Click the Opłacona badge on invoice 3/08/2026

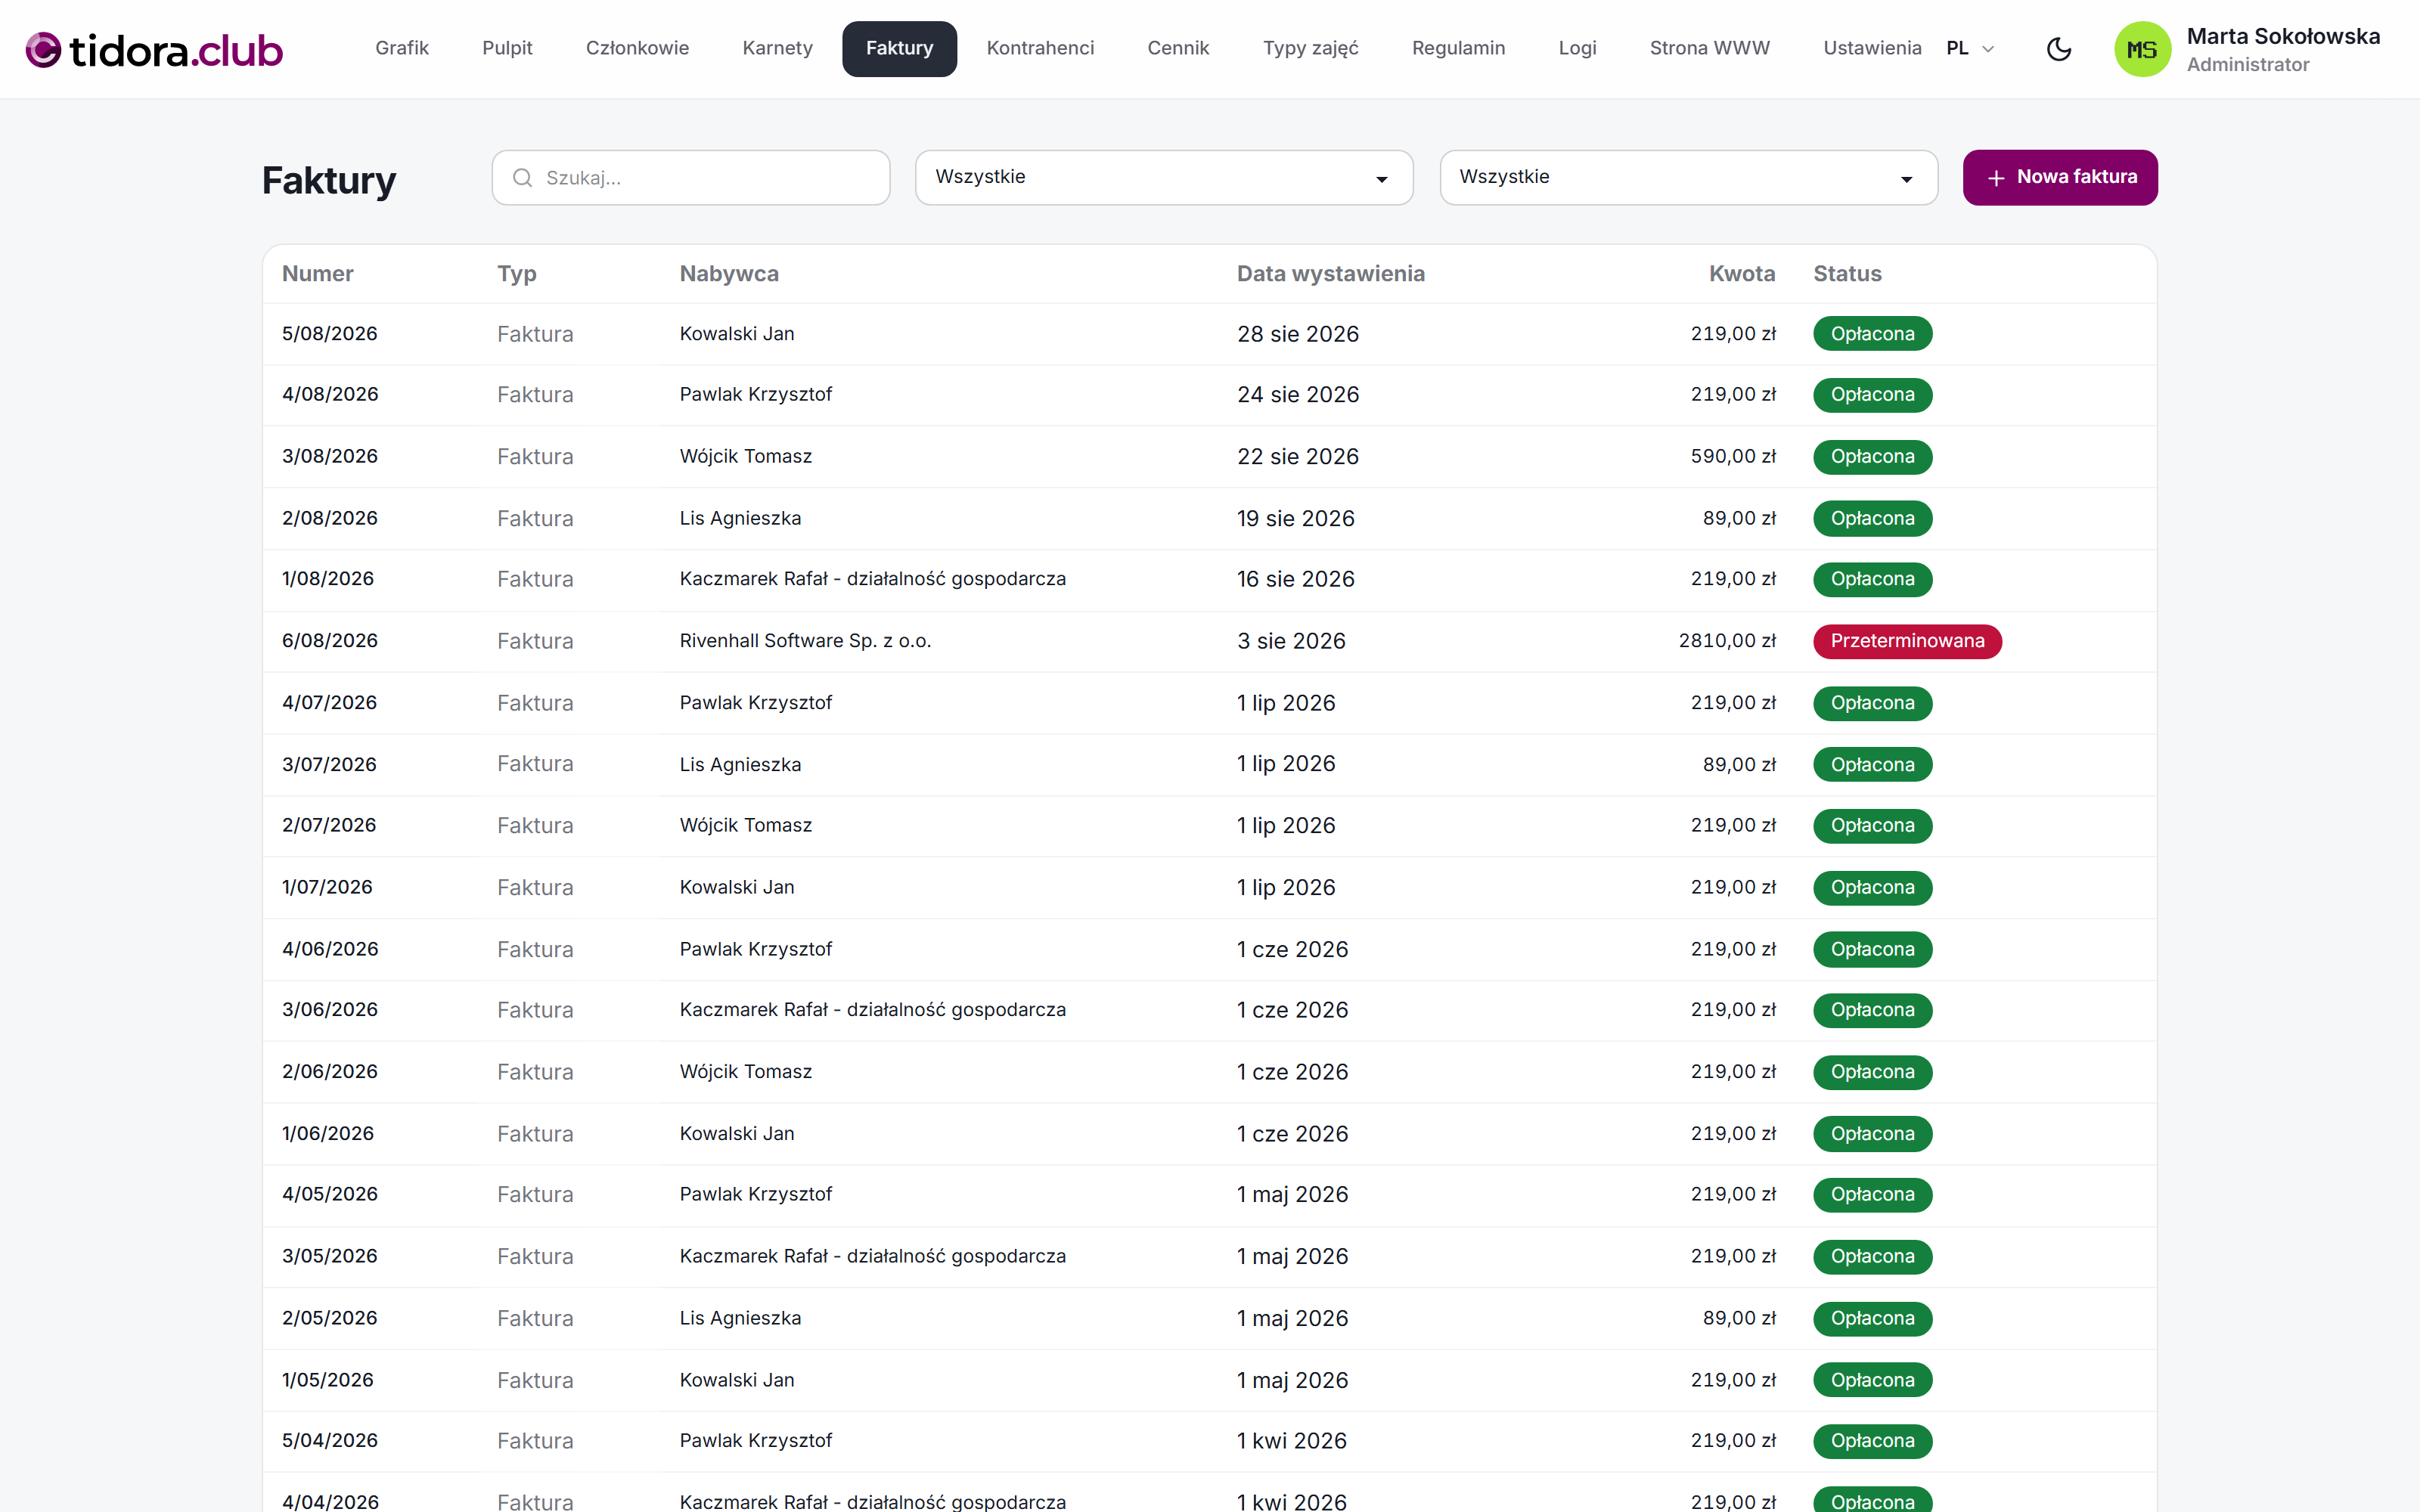[x=1872, y=457]
